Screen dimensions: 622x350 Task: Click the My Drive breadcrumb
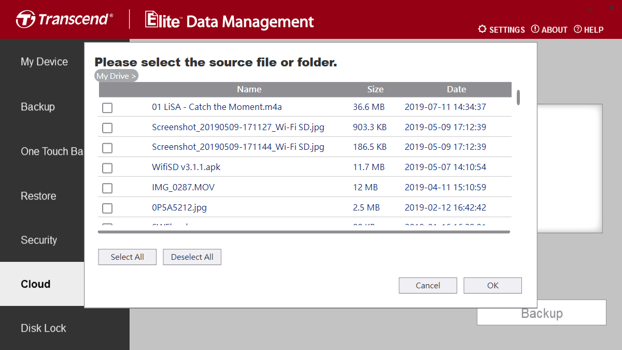[x=116, y=76]
